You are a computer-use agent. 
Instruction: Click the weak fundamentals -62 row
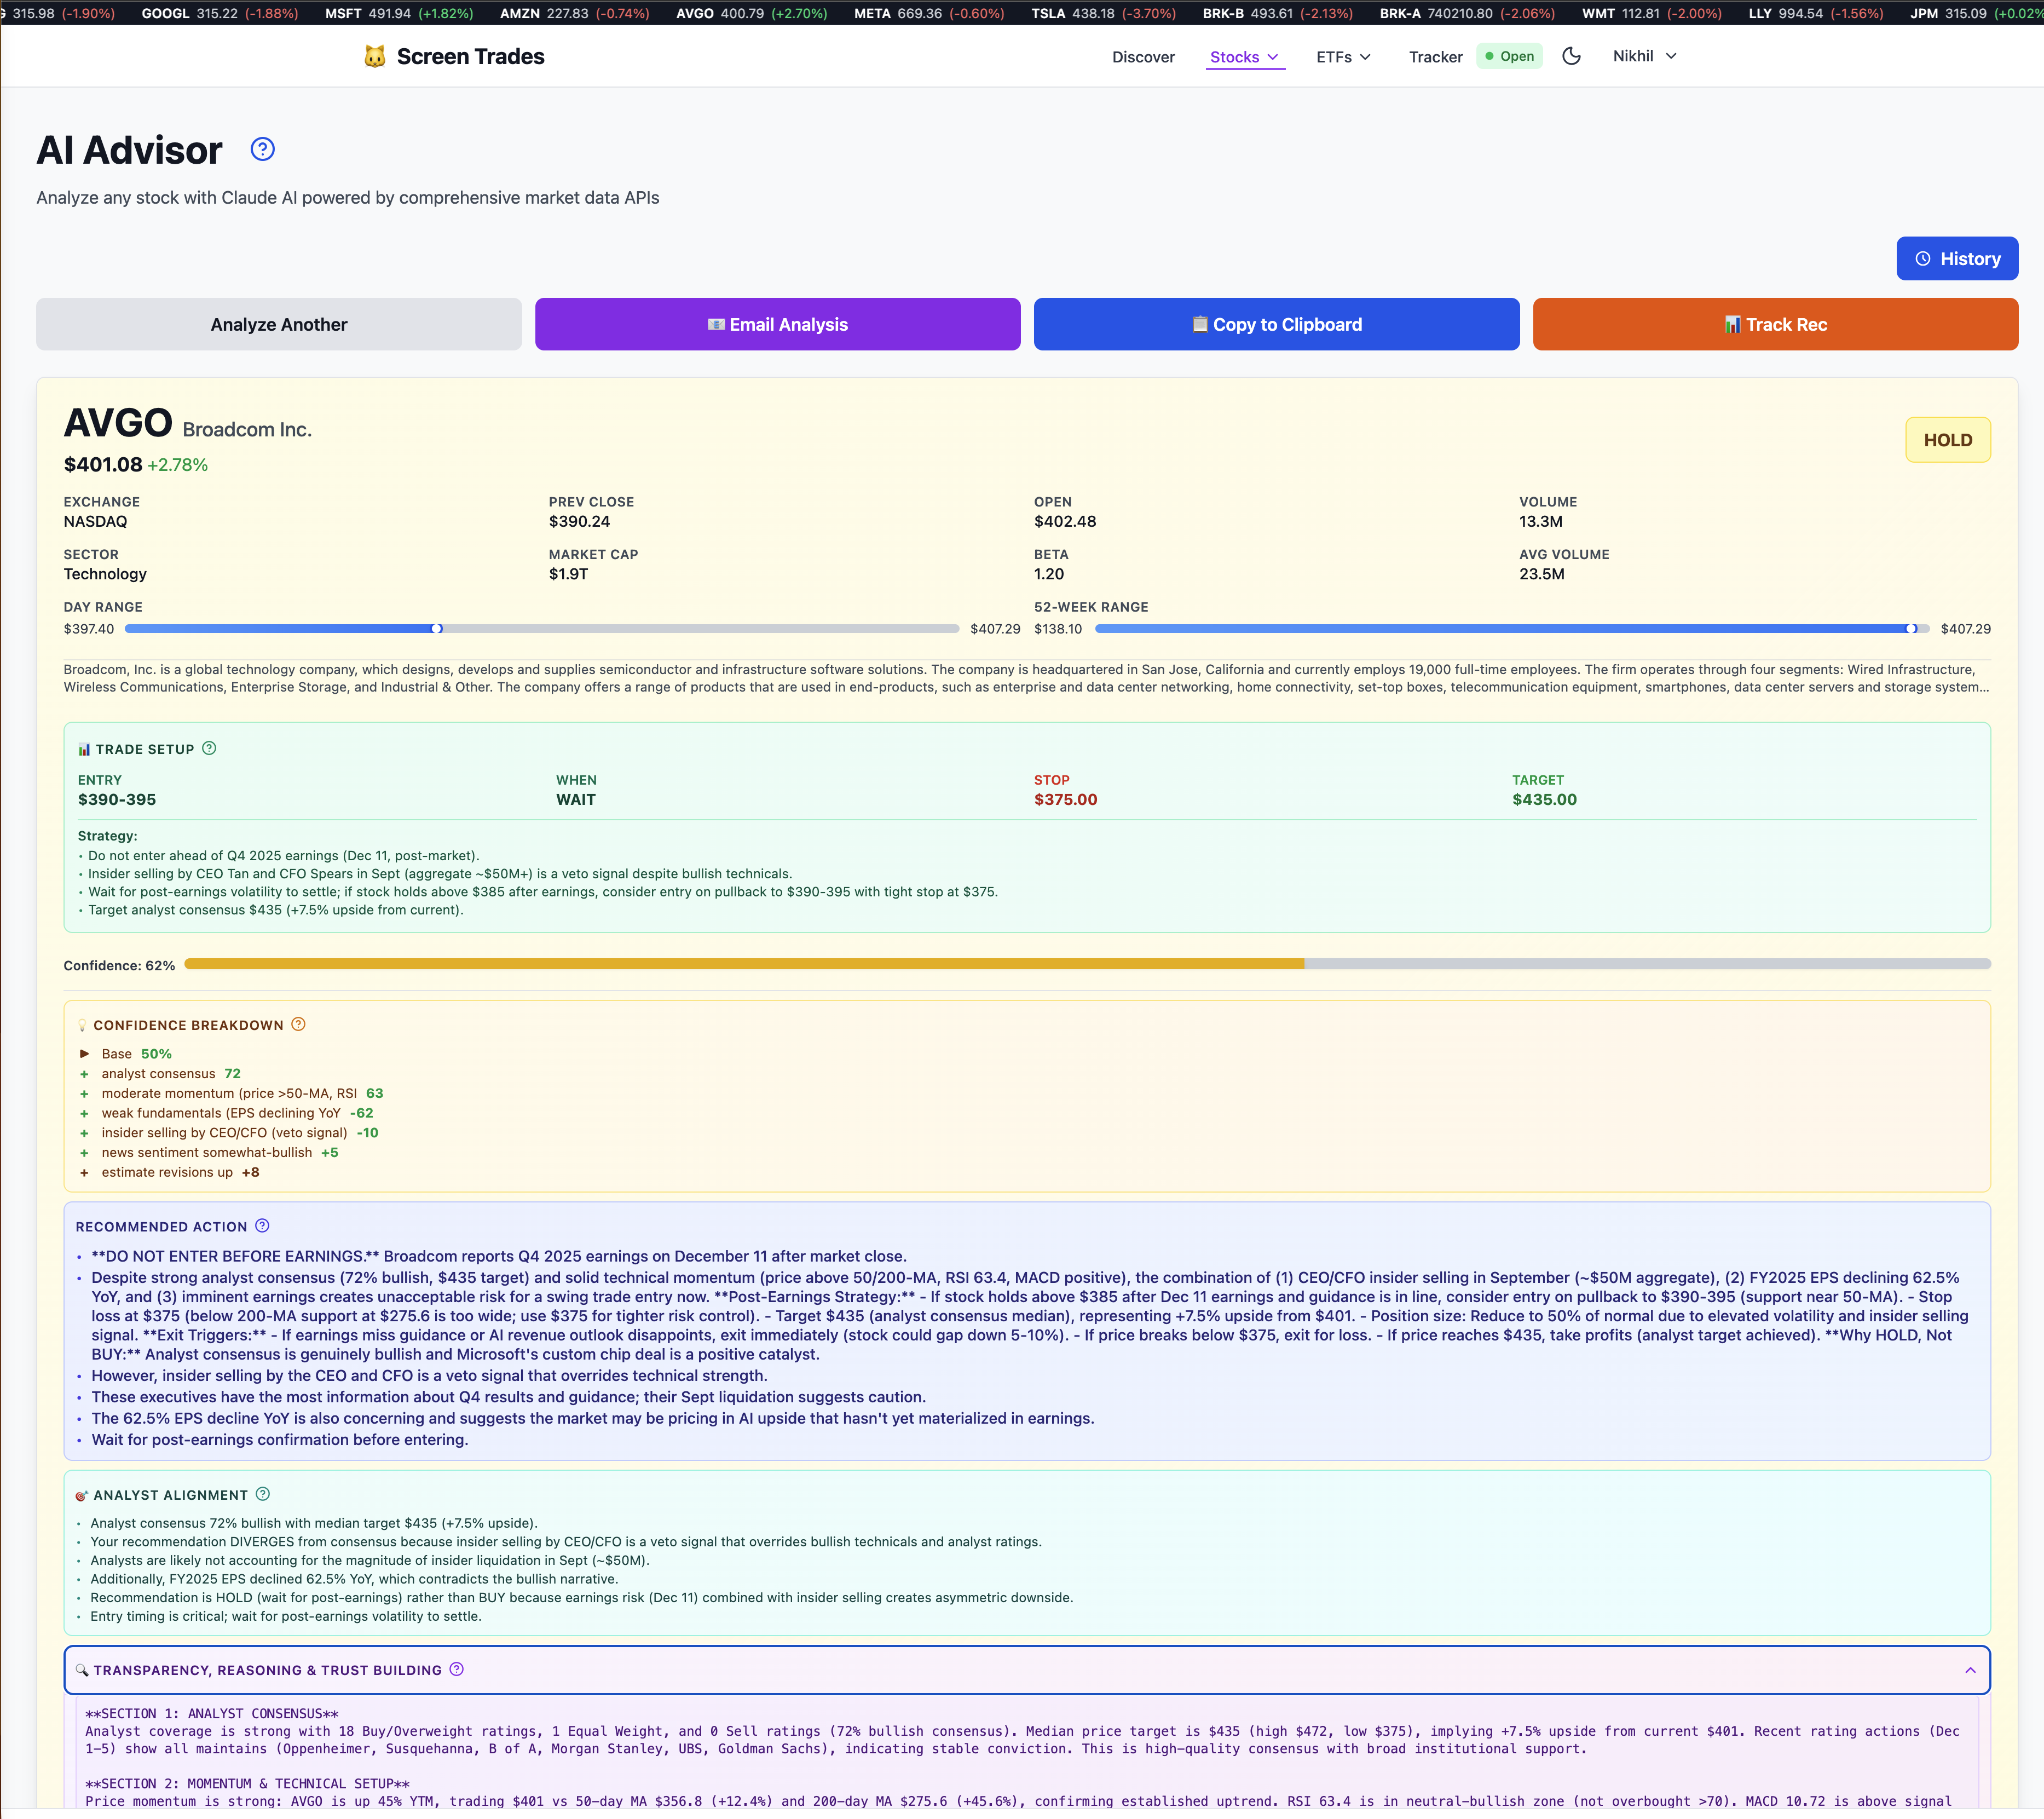coord(226,1113)
